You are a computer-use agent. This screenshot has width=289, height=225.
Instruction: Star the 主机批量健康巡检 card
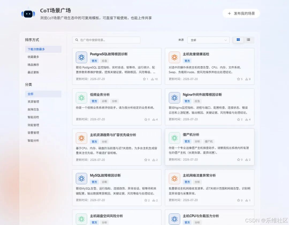pos(238,79)
